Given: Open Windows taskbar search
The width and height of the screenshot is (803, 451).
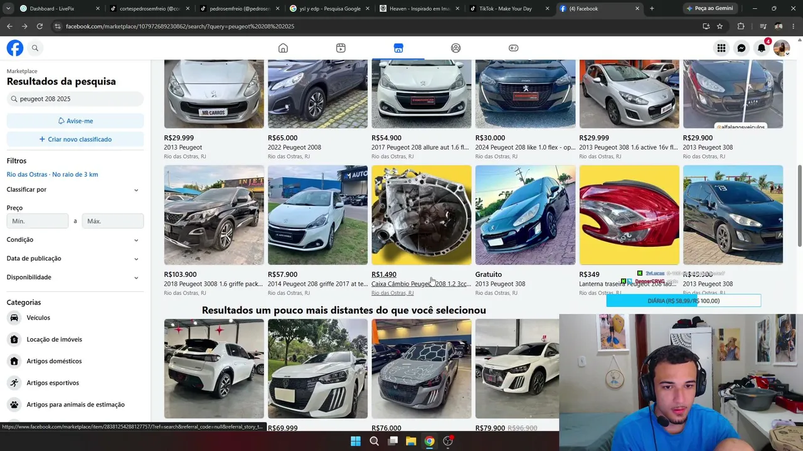Looking at the screenshot, I should pos(374,441).
